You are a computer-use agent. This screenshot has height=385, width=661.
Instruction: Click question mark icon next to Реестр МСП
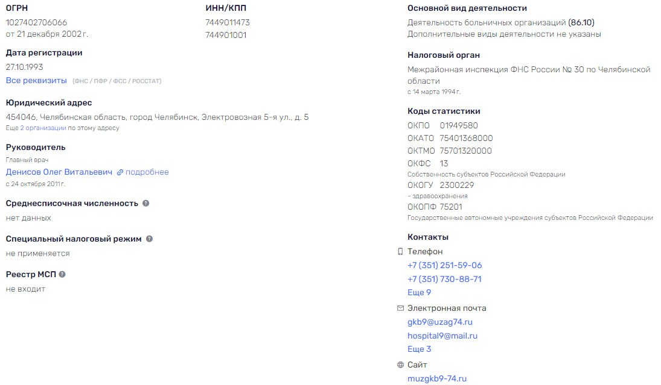click(x=62, y=274)
